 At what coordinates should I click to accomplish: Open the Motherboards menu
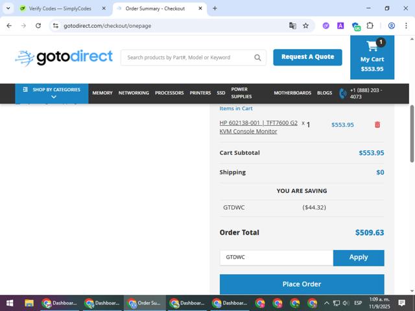click(x=292, y=93)
